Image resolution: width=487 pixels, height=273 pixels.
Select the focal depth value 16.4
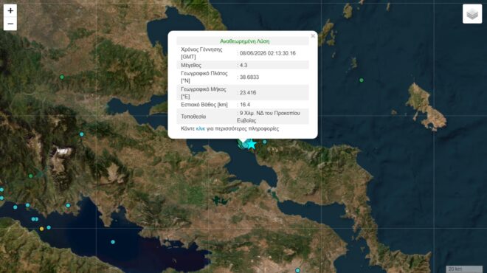click(x=245, y=105)
